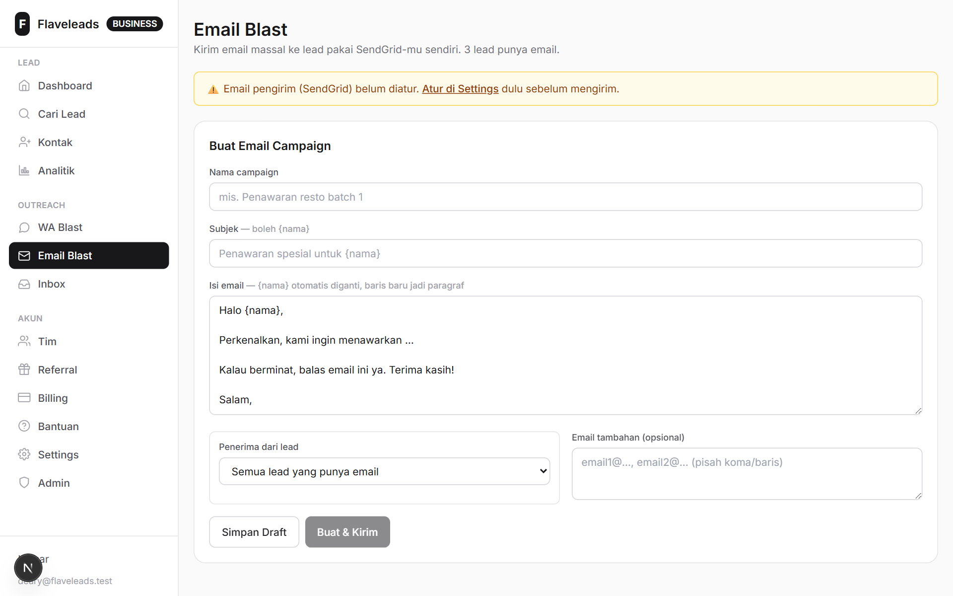This screenshot has height=596, width=953.
Task: Click the Analitik bar chart icon
Action: click(x=24, y=170)
